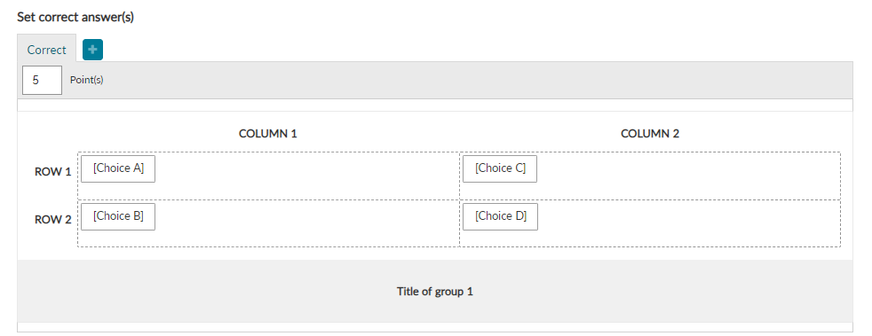872x336 pixels.
Task: Click the gray possible-responses area beside group title
Action: tap(662, 291)
